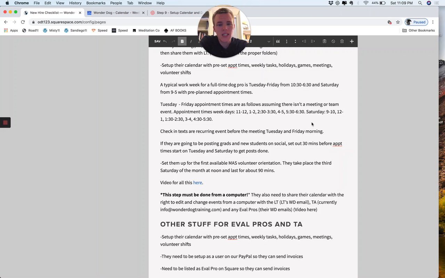Click the clipboard paste-as-plain-text icon
Screen dimensions: 445x278
324,41
